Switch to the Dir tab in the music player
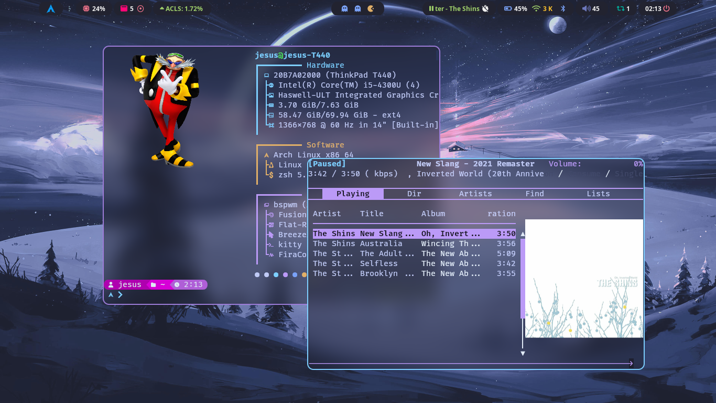 tap(414, 194)
